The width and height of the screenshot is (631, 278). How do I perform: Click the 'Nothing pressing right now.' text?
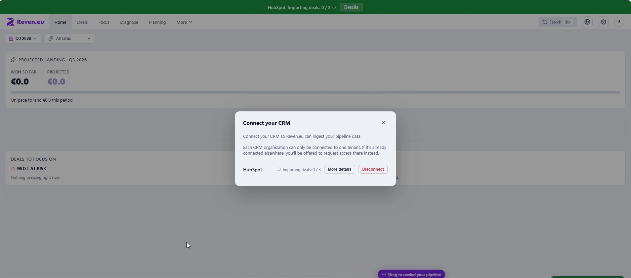tap(36, 177)
